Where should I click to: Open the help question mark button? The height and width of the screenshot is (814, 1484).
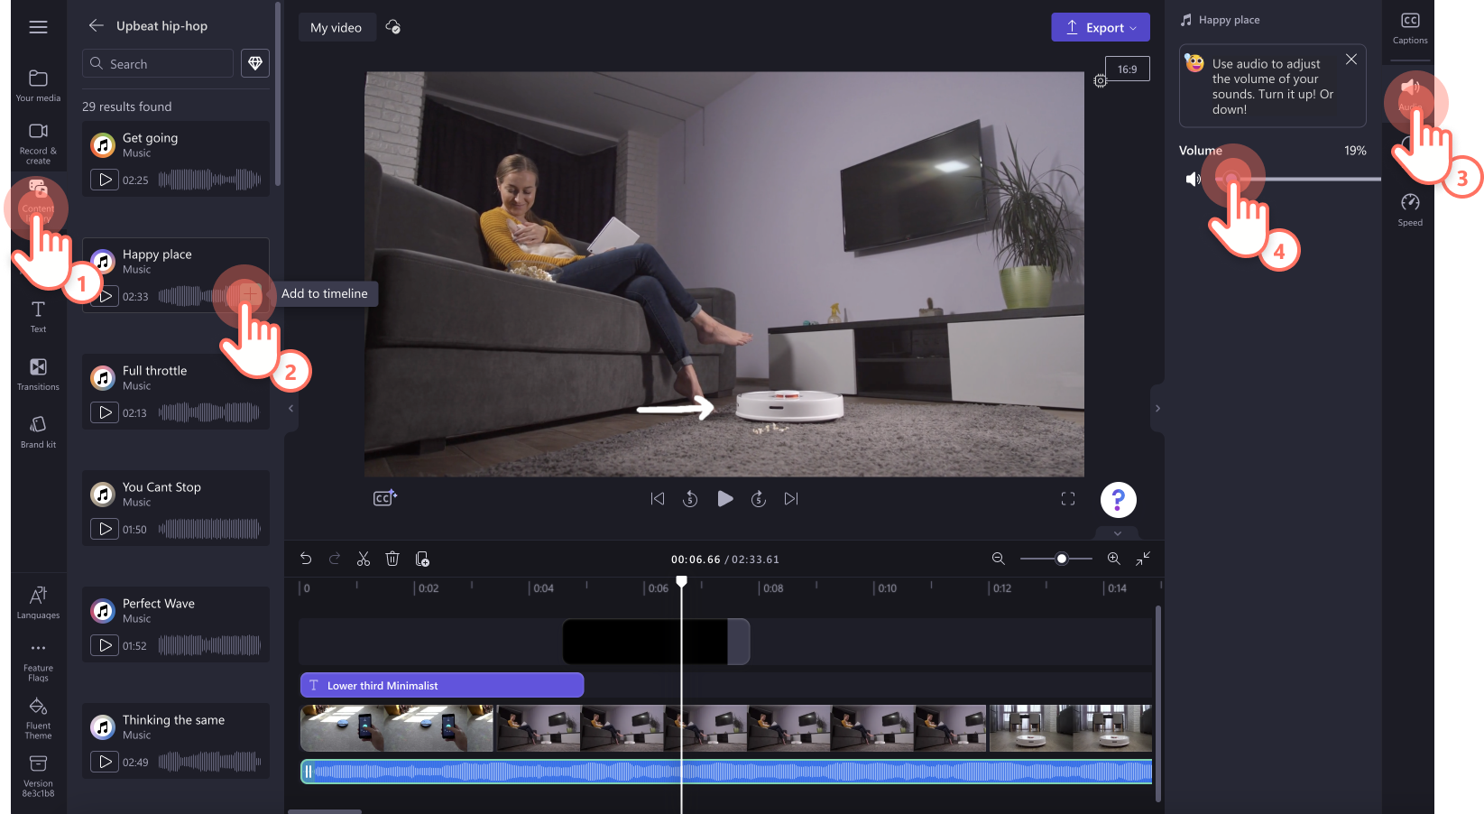pos(1119,500)
